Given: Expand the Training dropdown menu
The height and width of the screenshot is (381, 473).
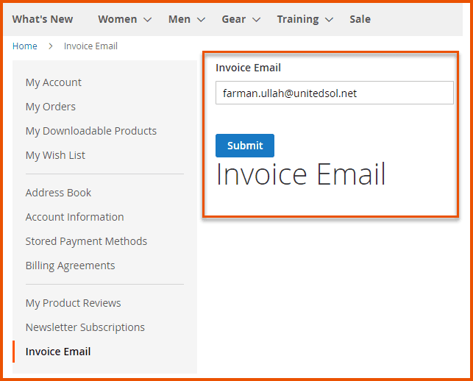Looking at the screenshot, I should 305,19.
